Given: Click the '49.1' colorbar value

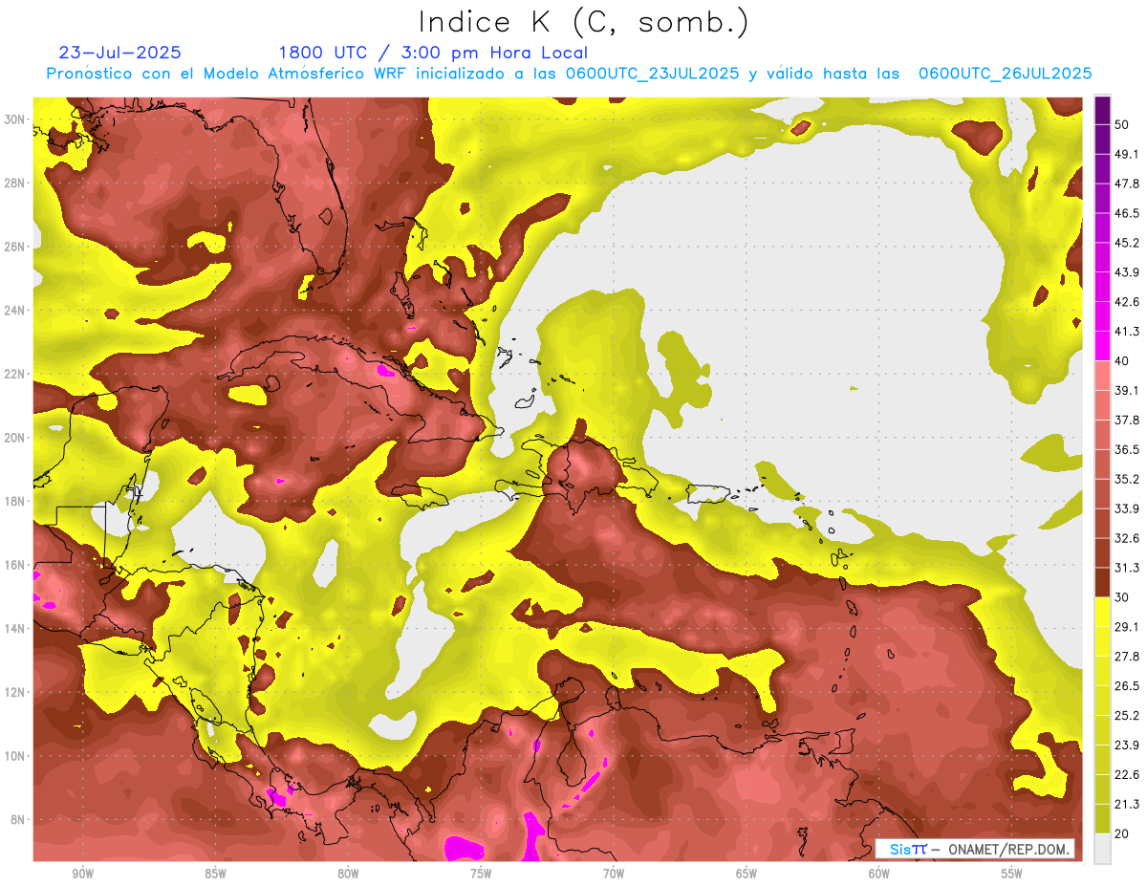Looking at the screenshot, I should click(1127, 154).
